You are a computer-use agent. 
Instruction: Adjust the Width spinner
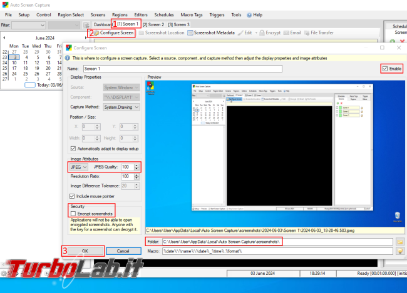coord(97,138)
